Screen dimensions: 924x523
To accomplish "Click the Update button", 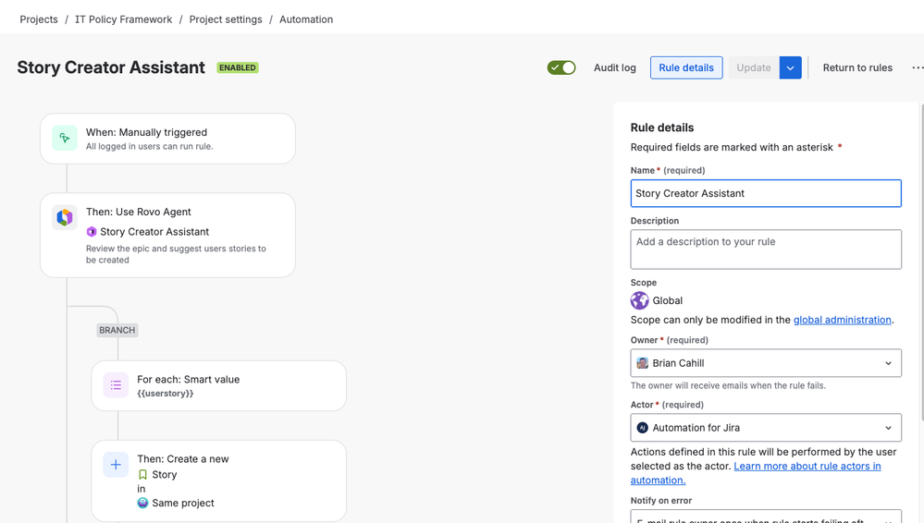I will pyautogui.click(x=754, y=67).
